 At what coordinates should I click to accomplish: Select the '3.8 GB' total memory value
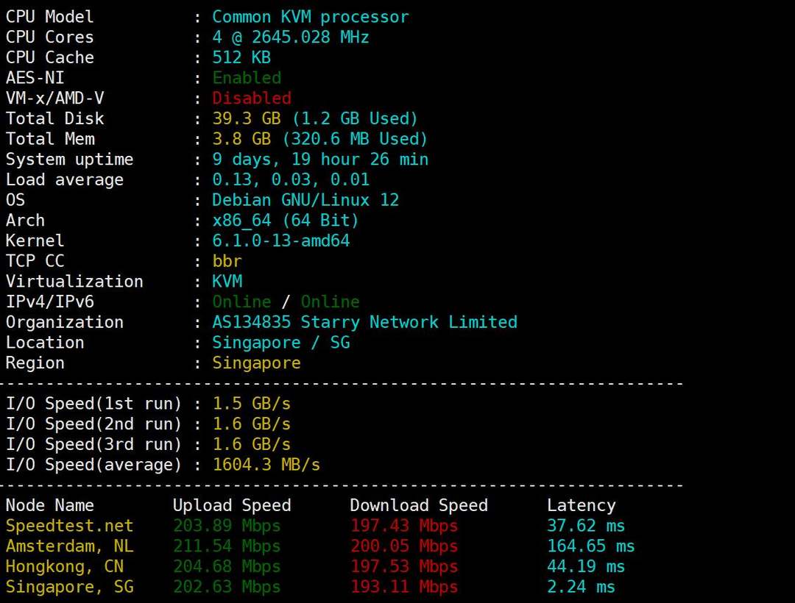(241, 139)
